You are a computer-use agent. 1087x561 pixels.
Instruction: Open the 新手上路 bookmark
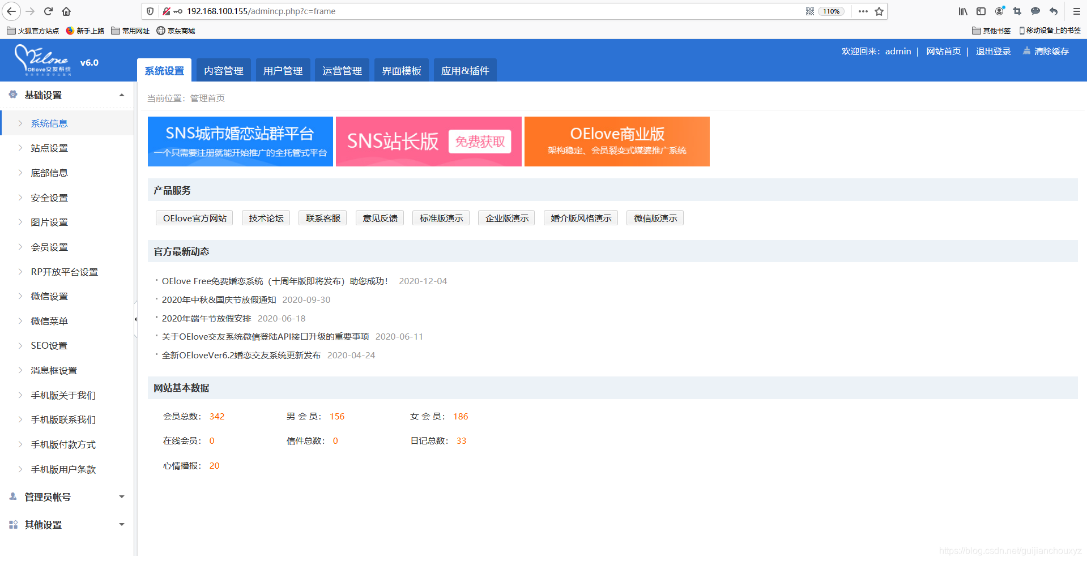85,31
